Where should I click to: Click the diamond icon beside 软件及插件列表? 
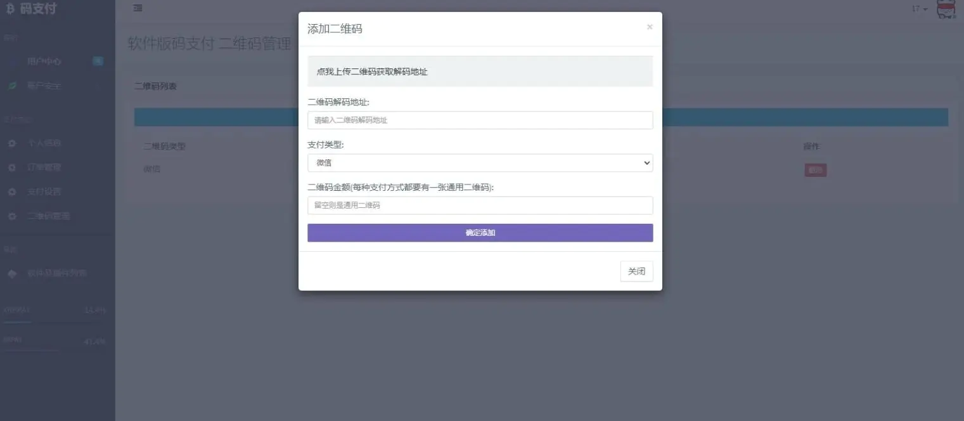pyautogui.click(x=12, y=273)
